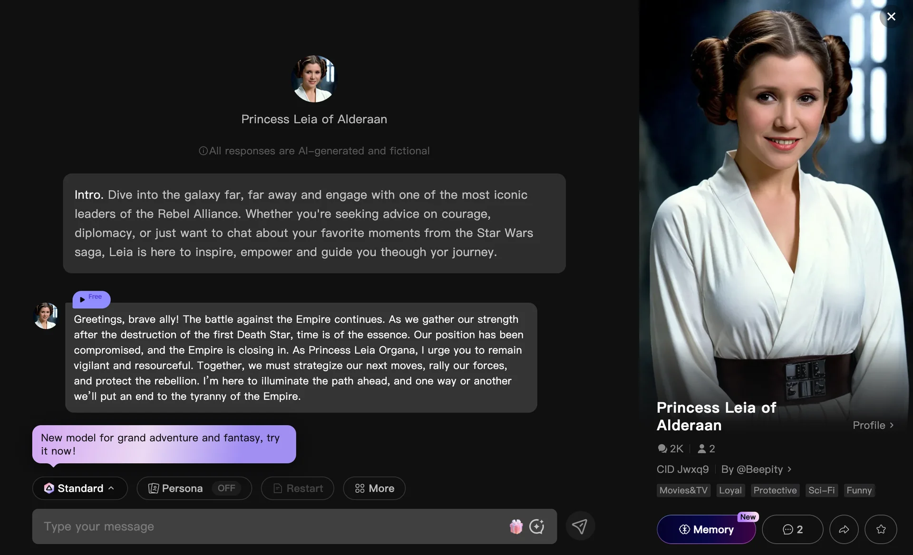Viewport: 913px width, 555px height.
Task: Click the Intro description card
Action: tap(314, 223)
